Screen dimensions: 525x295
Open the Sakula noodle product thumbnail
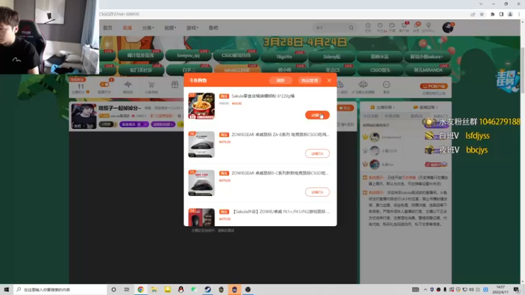(201, 106)
